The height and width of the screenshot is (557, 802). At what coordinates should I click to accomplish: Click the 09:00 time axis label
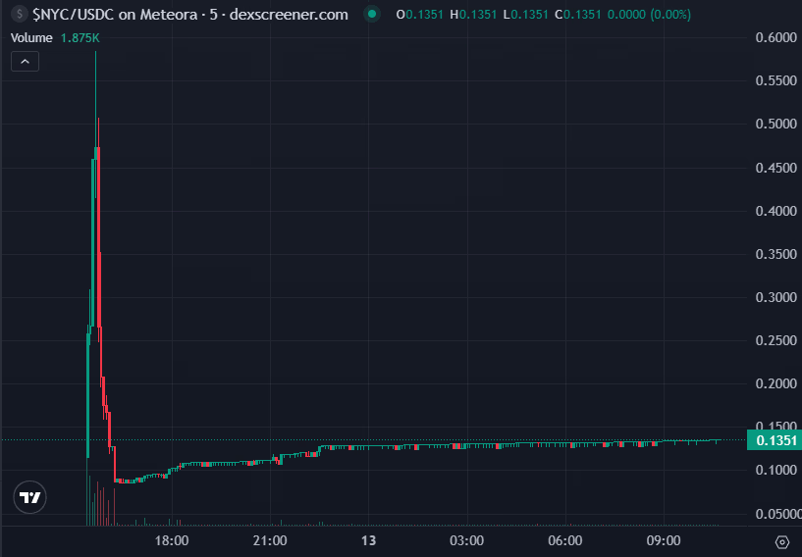pyautogui.click(x=664, y=540)
